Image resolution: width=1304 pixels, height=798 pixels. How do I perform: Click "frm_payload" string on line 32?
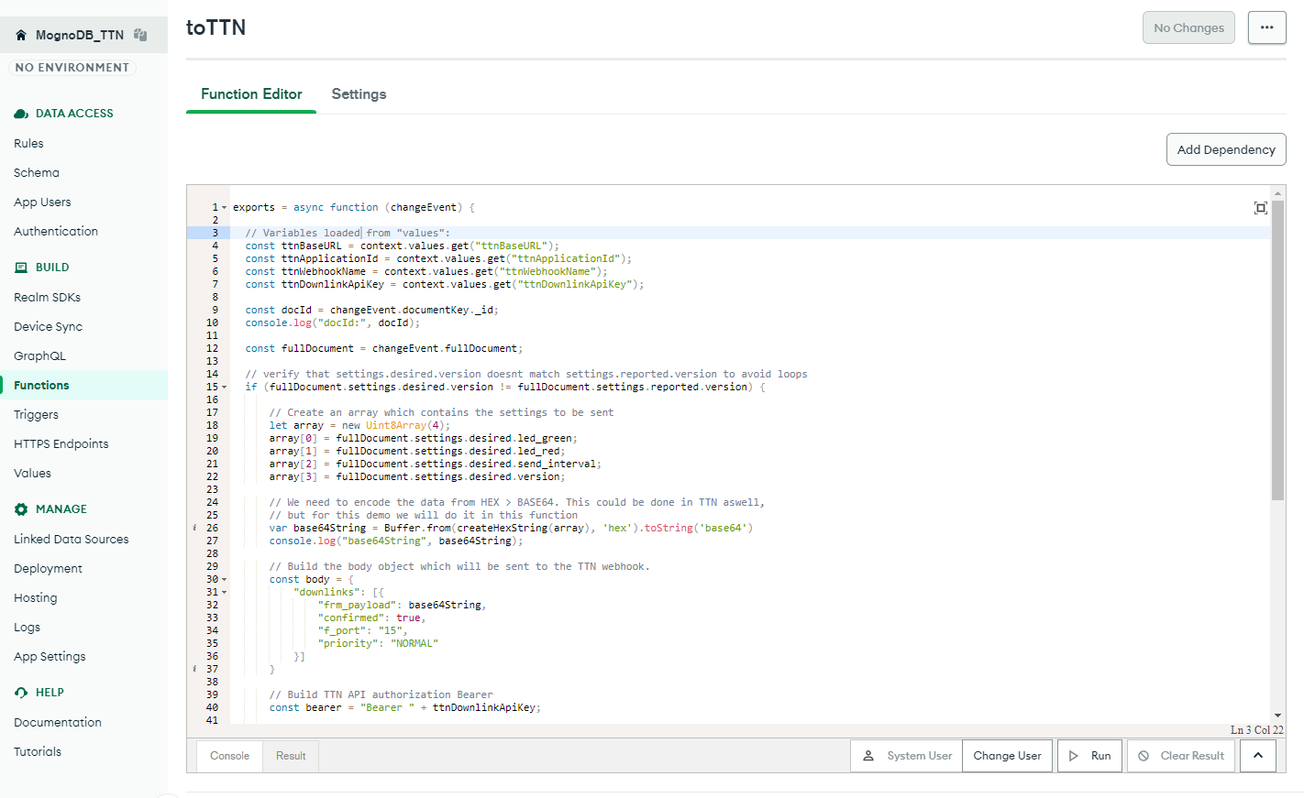click(357, 606)
